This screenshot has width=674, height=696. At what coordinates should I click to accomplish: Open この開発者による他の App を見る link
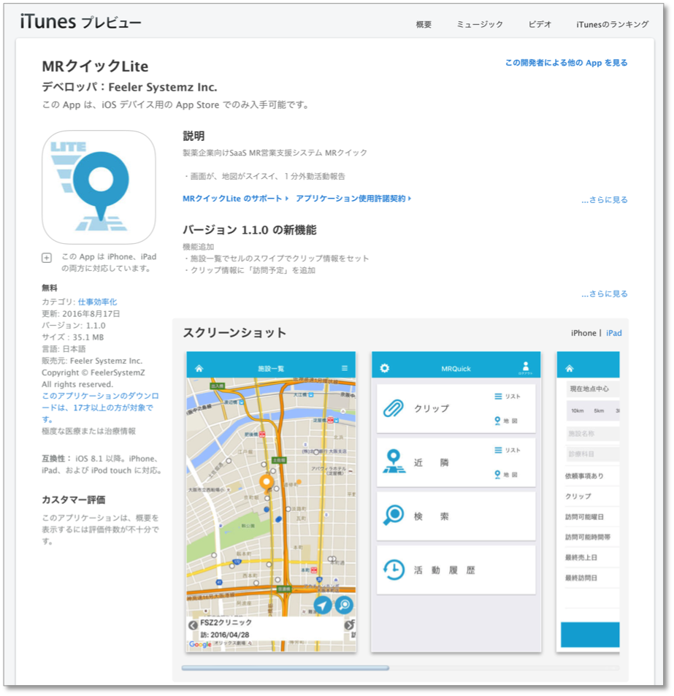566,63
